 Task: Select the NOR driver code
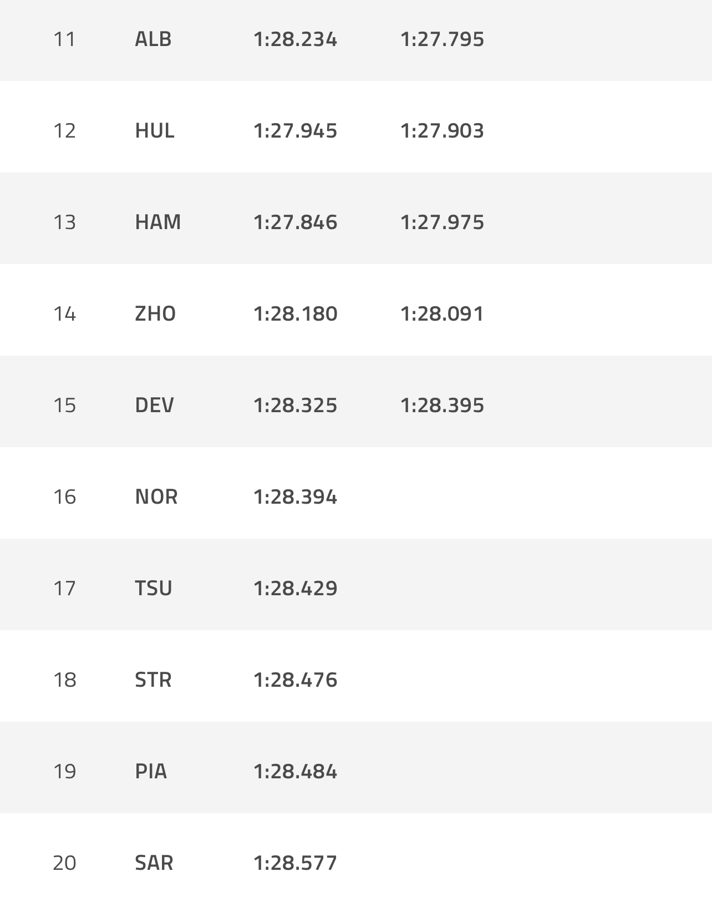pos(156,496)
